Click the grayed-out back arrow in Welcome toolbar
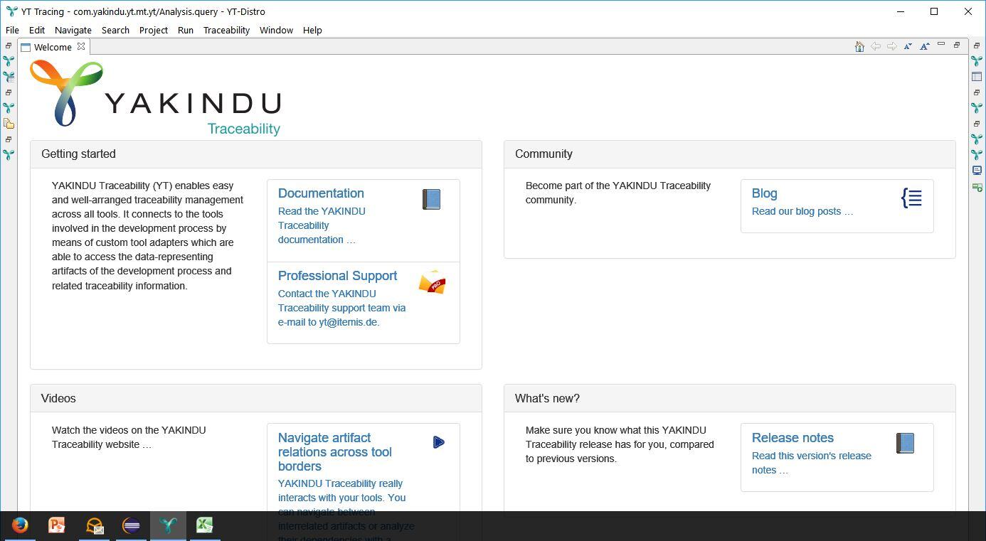 (x=876, y=47)
